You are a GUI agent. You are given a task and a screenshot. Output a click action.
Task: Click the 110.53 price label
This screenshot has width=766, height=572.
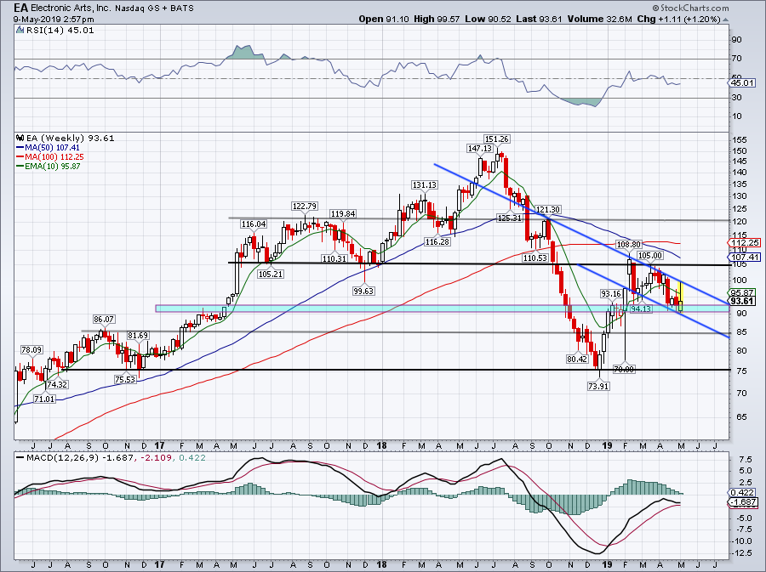click(535, 258)
